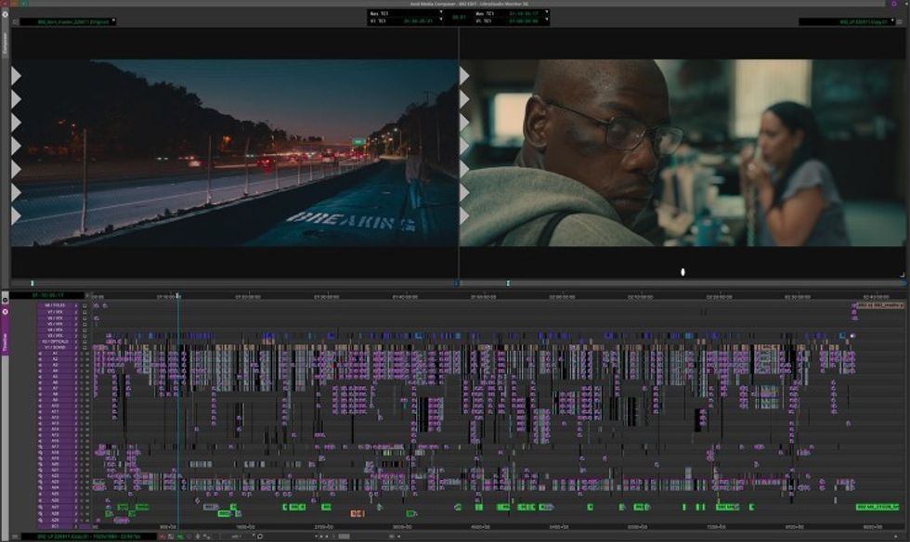Click the audio icon left of track A12

[40, 419]
